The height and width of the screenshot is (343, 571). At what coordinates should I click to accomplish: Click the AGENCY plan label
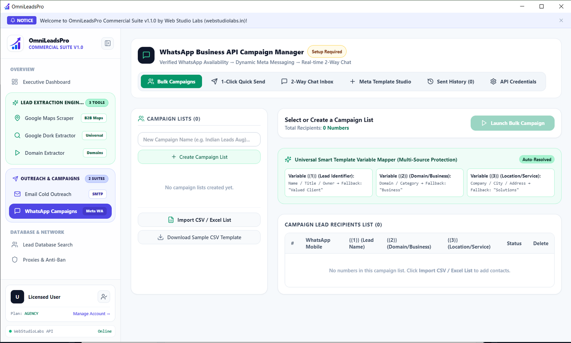[x=31, y=314]
